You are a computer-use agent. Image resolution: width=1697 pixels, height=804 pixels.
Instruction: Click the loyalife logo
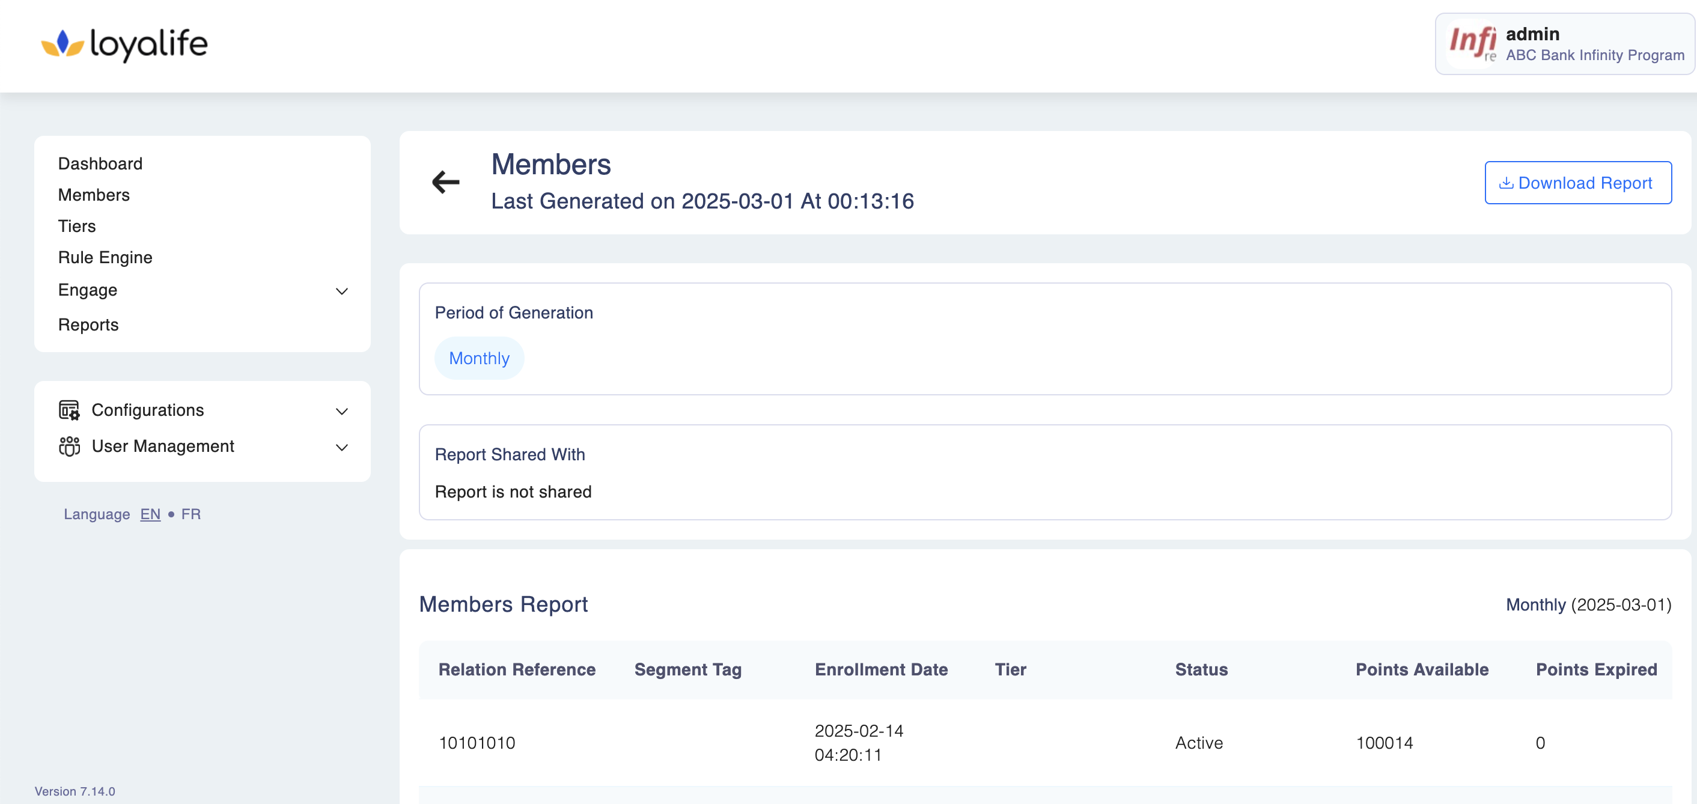coord(124,44)
